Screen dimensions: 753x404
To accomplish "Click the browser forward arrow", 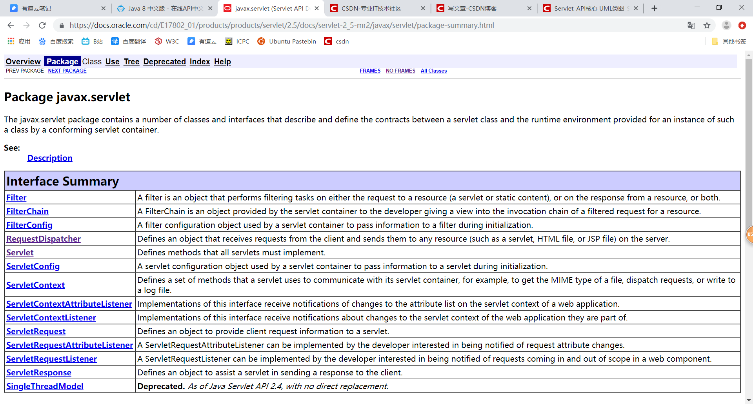I will coord(26,25).
